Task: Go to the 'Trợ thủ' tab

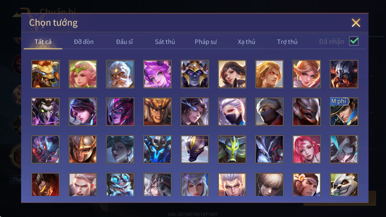Action: [287, 42]
